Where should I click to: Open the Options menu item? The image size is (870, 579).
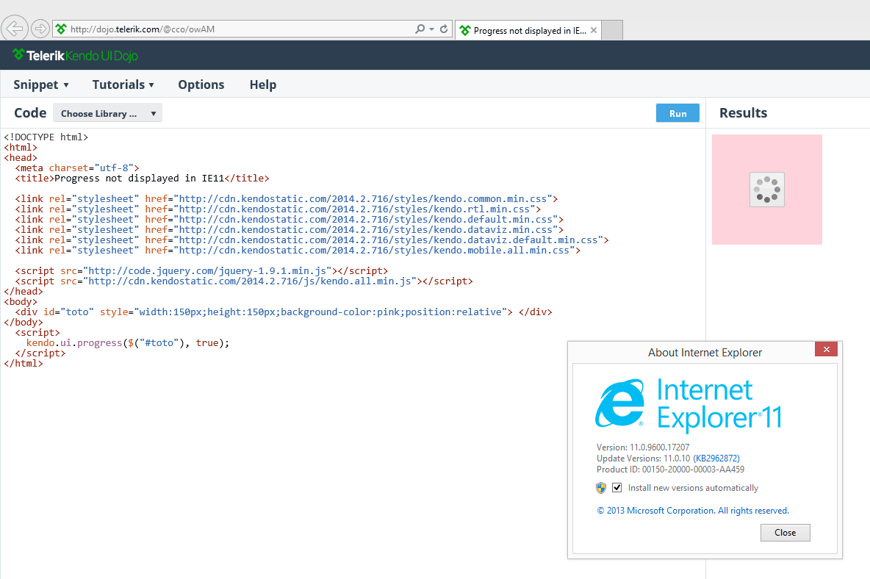201,84
